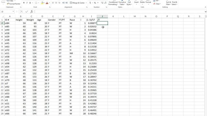Click the vertical scrollbar up arrow
This screenshot has height=116, width=207.
206,16
